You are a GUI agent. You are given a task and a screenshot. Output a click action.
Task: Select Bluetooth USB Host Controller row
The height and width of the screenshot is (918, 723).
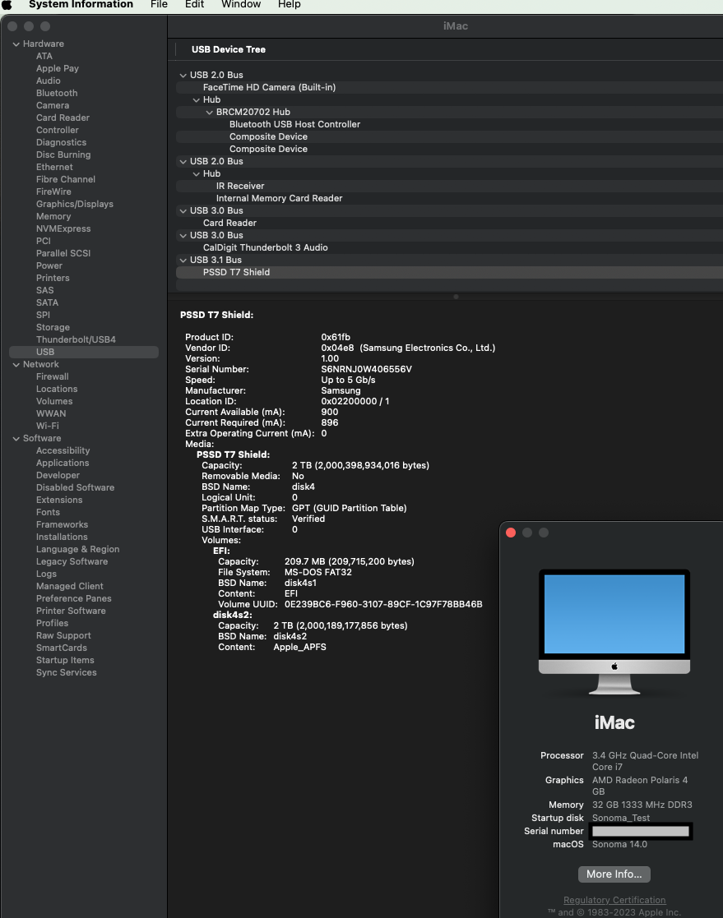click(449, 124)
